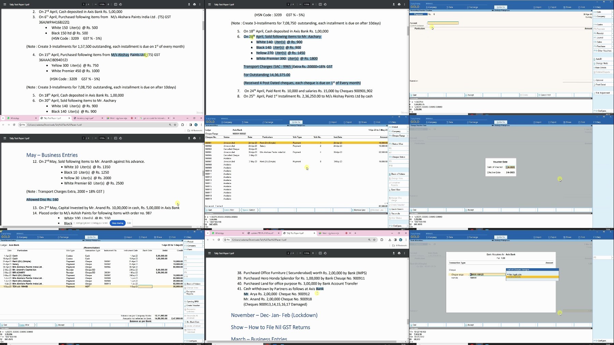Select F6: Receipt voucher in Payment window

603,33
